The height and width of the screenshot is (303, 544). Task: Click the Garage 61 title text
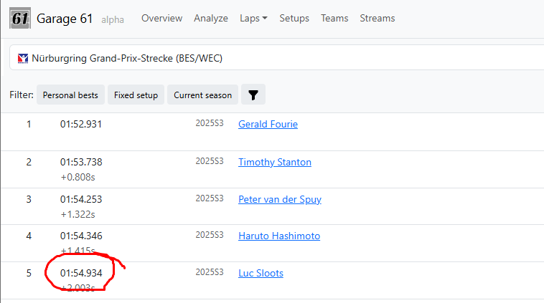point(65,19)
